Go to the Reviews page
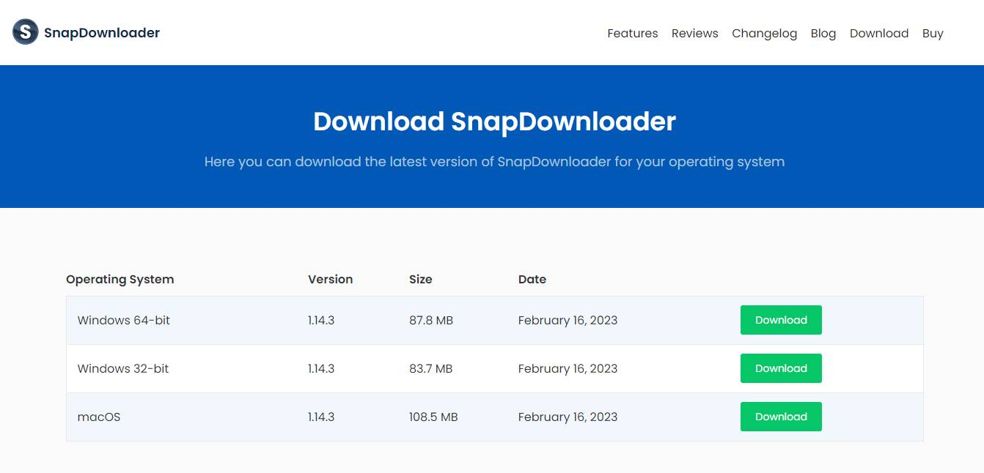The image size is (984, 473). (695, 33)
